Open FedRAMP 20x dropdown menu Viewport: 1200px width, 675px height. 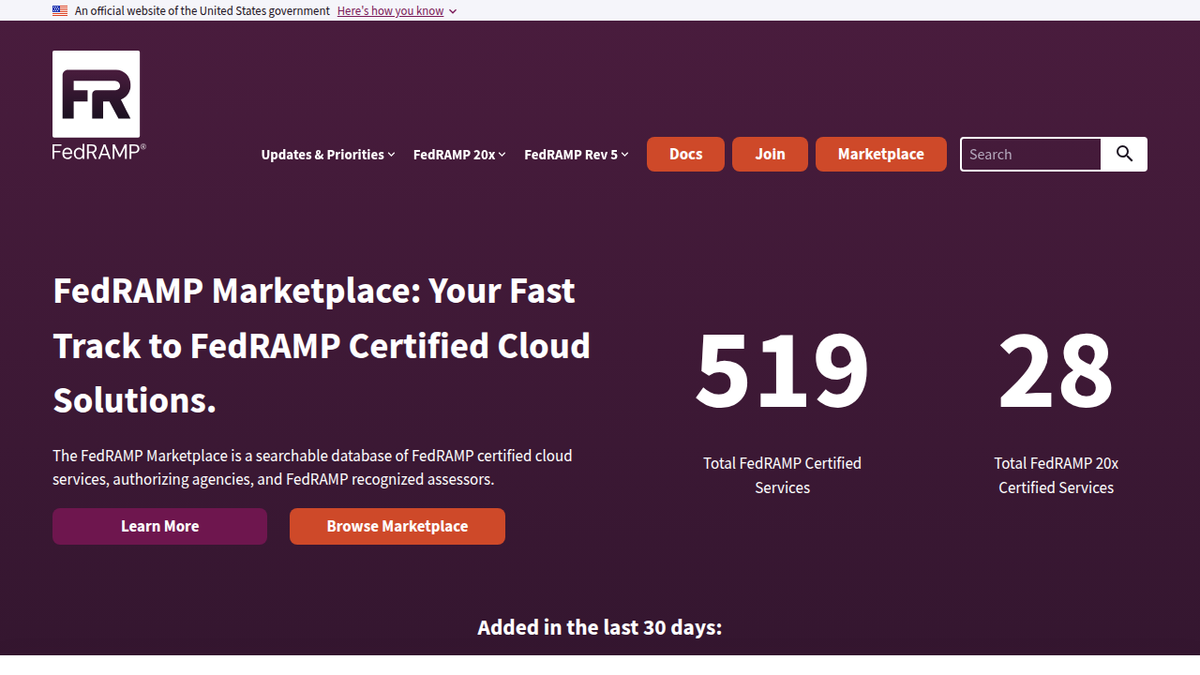click(459, 155)
